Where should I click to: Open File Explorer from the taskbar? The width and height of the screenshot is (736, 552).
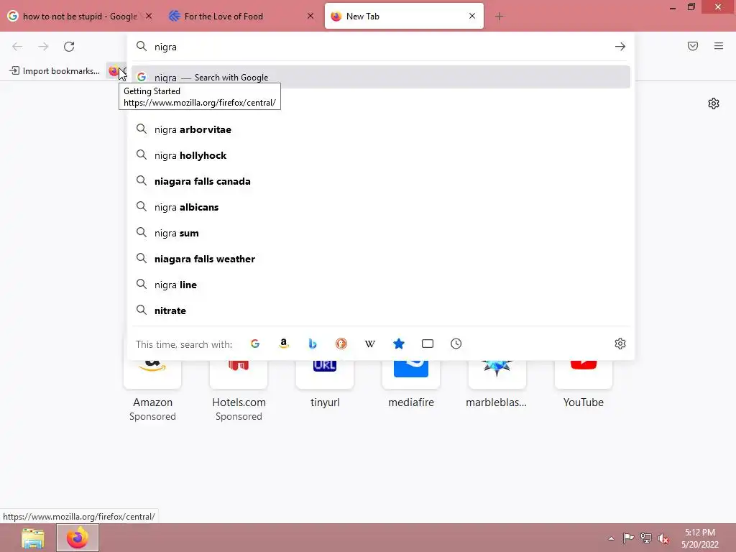click(33, 538)
